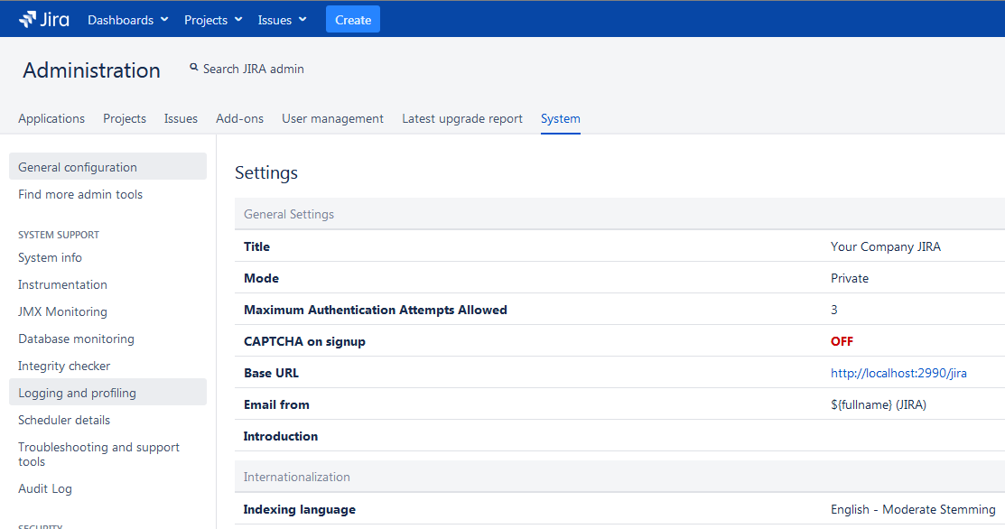The width and height of the screenshot is (1005, 529).
Task: Open Database monitoring in sidebar
Action: (x=76, y=339)
